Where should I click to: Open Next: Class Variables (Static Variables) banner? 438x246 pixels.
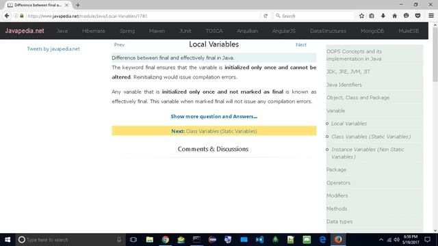tap(214, 131)
